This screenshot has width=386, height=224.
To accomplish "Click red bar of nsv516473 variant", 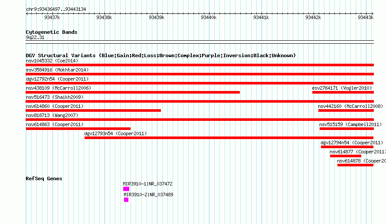I will tap(200, 101).
